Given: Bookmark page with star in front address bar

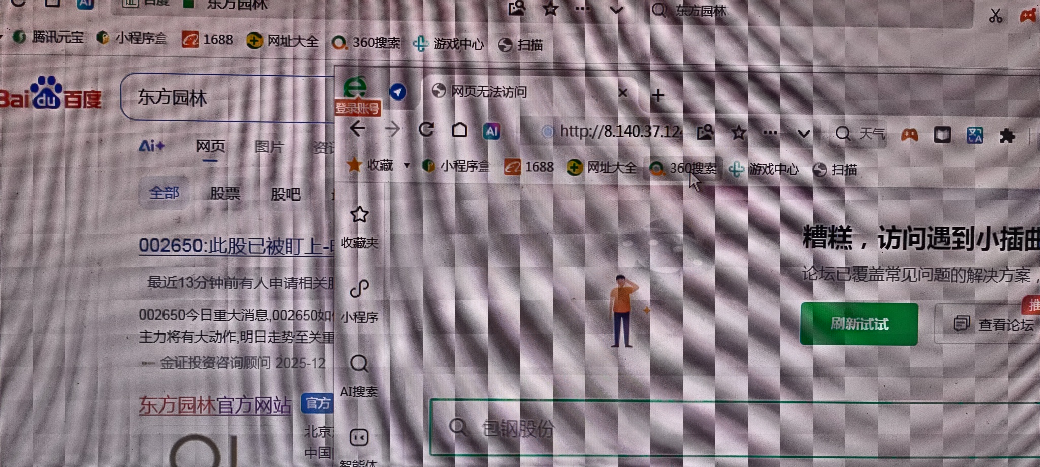Looking at the screenshot, I should (x=738, y=134).
